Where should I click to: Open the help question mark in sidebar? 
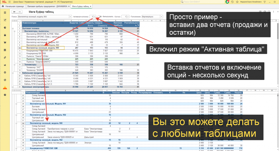pos(5,95)
